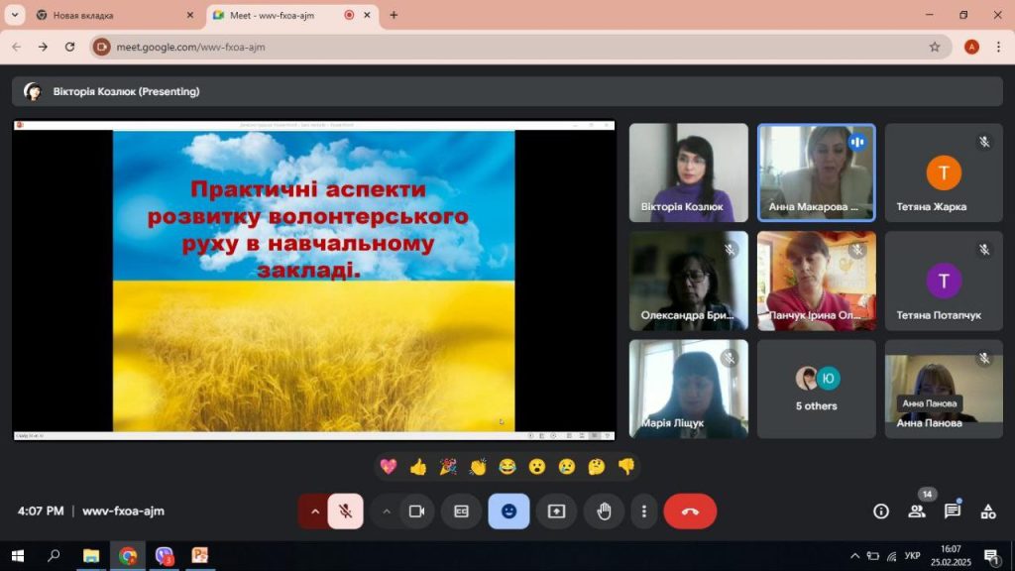Hide the emoji reactions bar

coord(508,512)
